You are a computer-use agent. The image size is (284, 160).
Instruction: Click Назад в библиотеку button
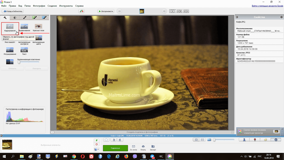point(13,11)
